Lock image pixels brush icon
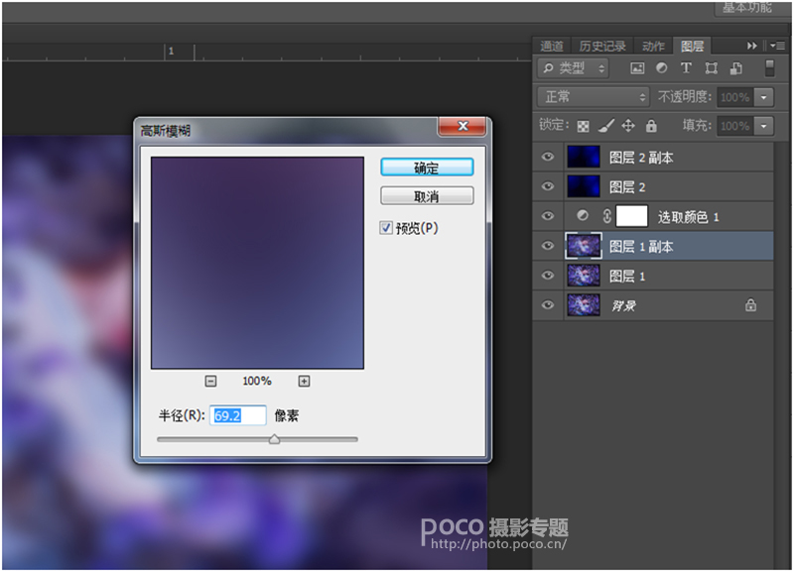 [x=606, y=126]
